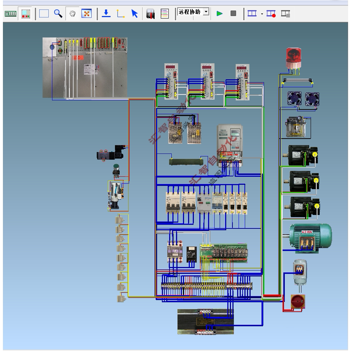The width and height of the screenshot is (351, 351).
Task: Click the lubrication oil pump unit
Action: pos(296,127)
